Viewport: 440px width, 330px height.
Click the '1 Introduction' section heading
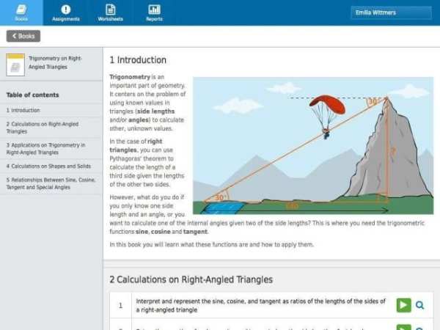(138, 60)
